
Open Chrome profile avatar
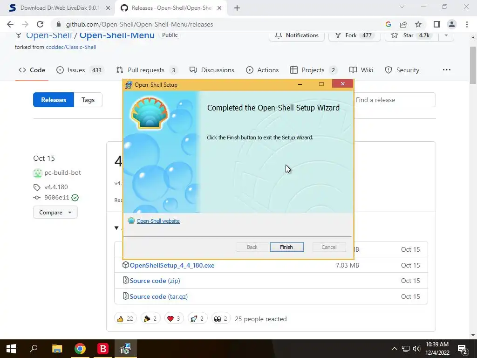452,24
